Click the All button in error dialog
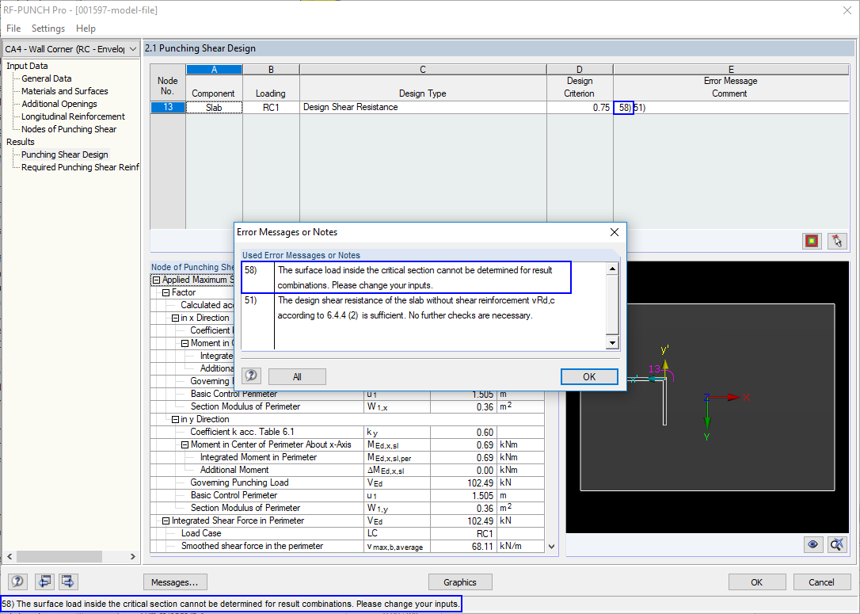The height and width of the screenshot is (614, 860). [x=297, y=376]
